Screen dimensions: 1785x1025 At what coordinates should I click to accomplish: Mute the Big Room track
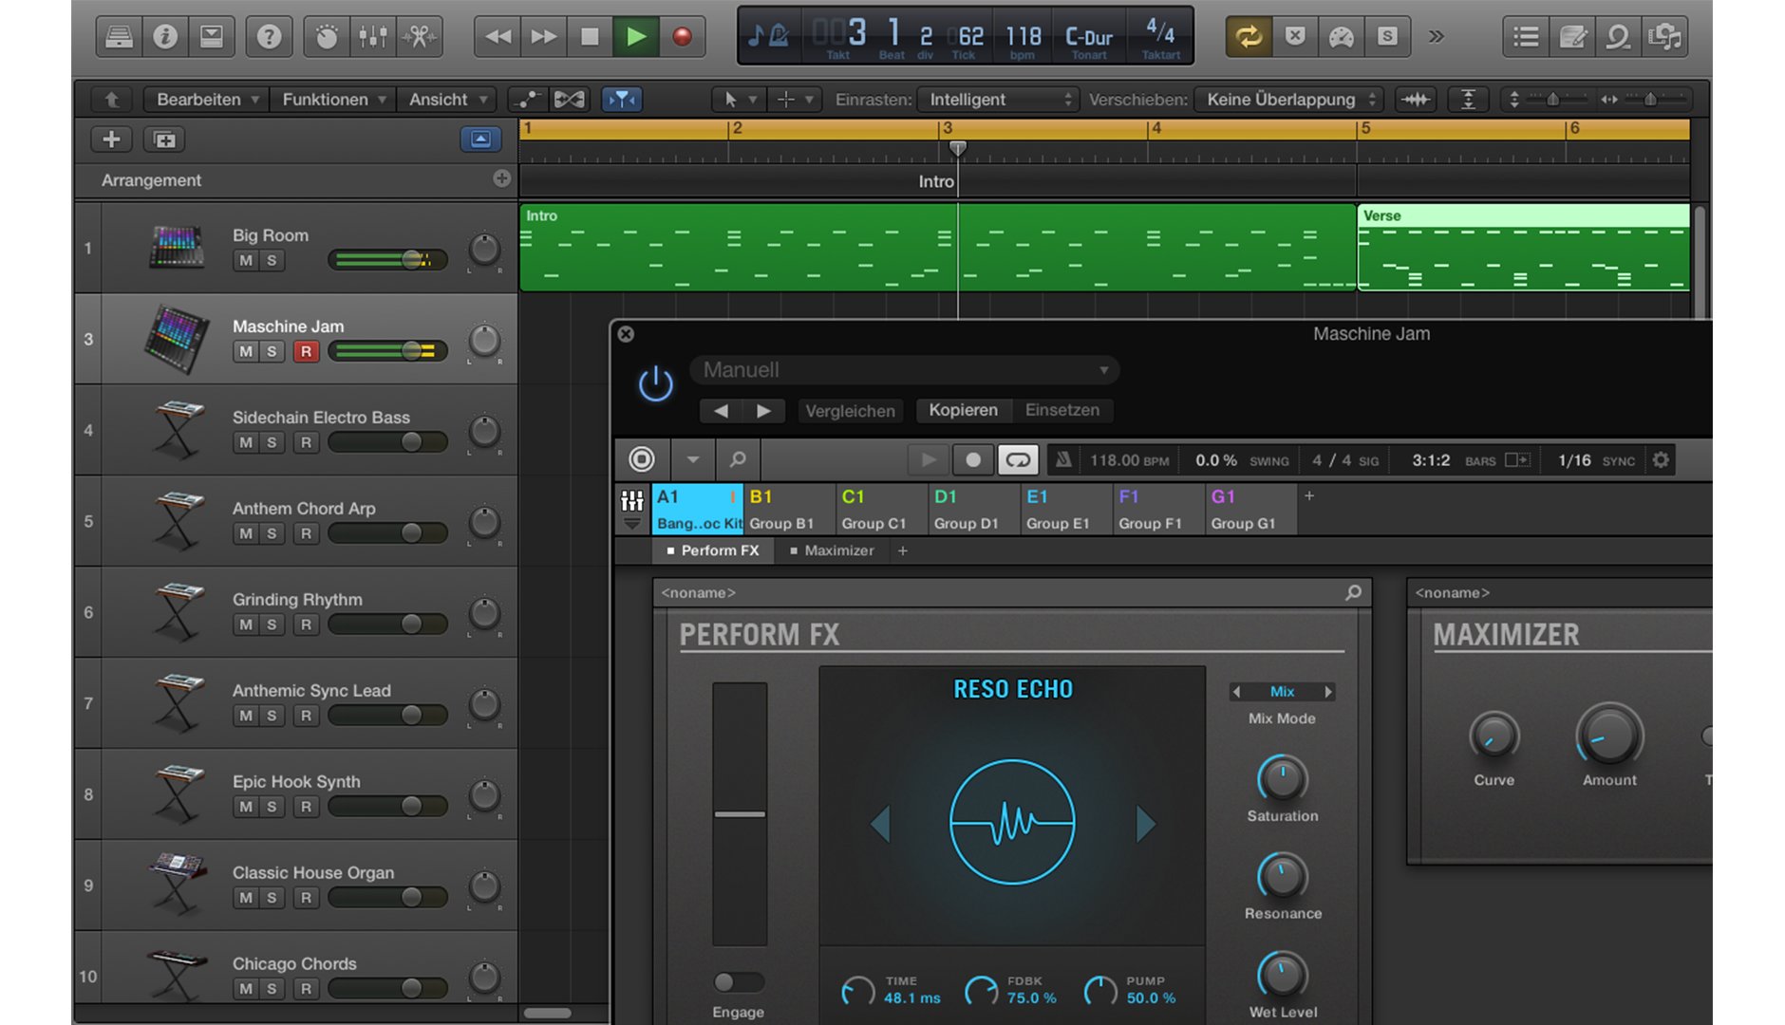click(x=246, y=261)
